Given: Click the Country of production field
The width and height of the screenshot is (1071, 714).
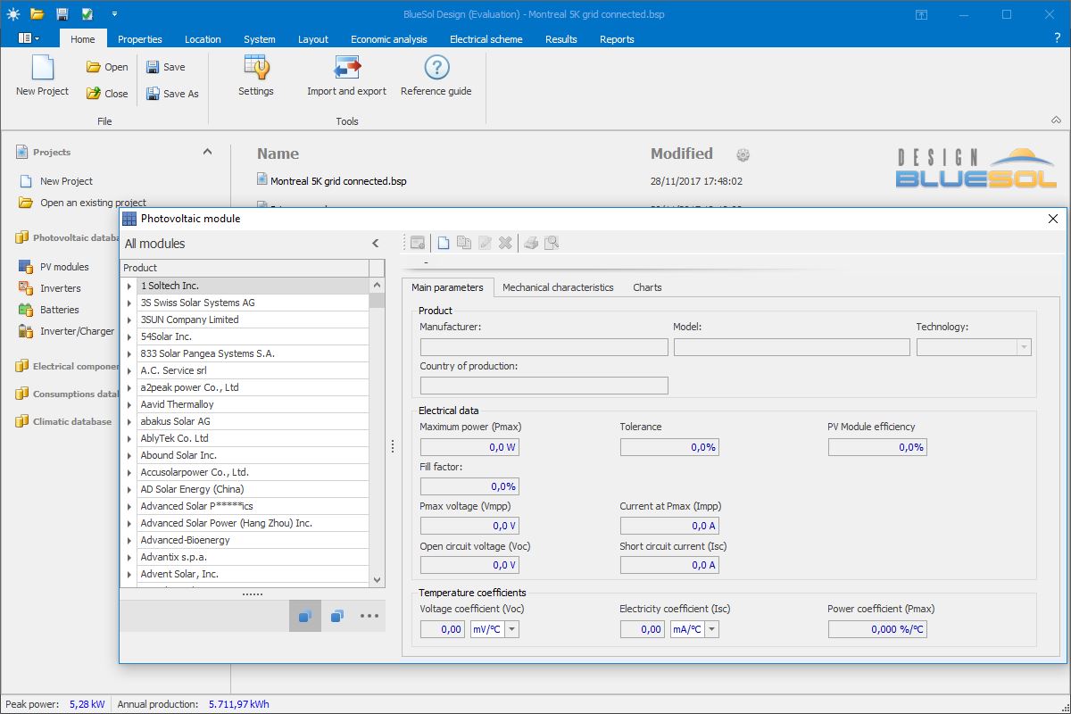Looking at the screenshot, I should pyautogui.click(x=544, y=386).
